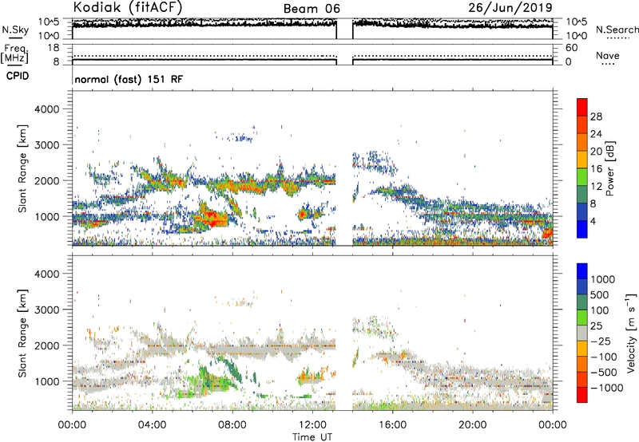Click the "N.Search" legend label

click(617, 30)
